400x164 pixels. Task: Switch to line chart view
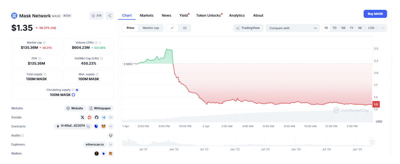point(172,28)
